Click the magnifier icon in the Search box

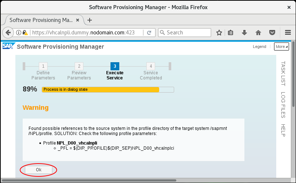(162, 33)
